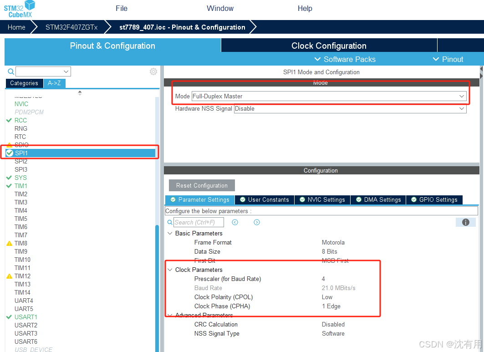Go to Home in the breadcrumb
Viewport: 484px width, 352px height.
pyautogui.click(x=16, y=27)
